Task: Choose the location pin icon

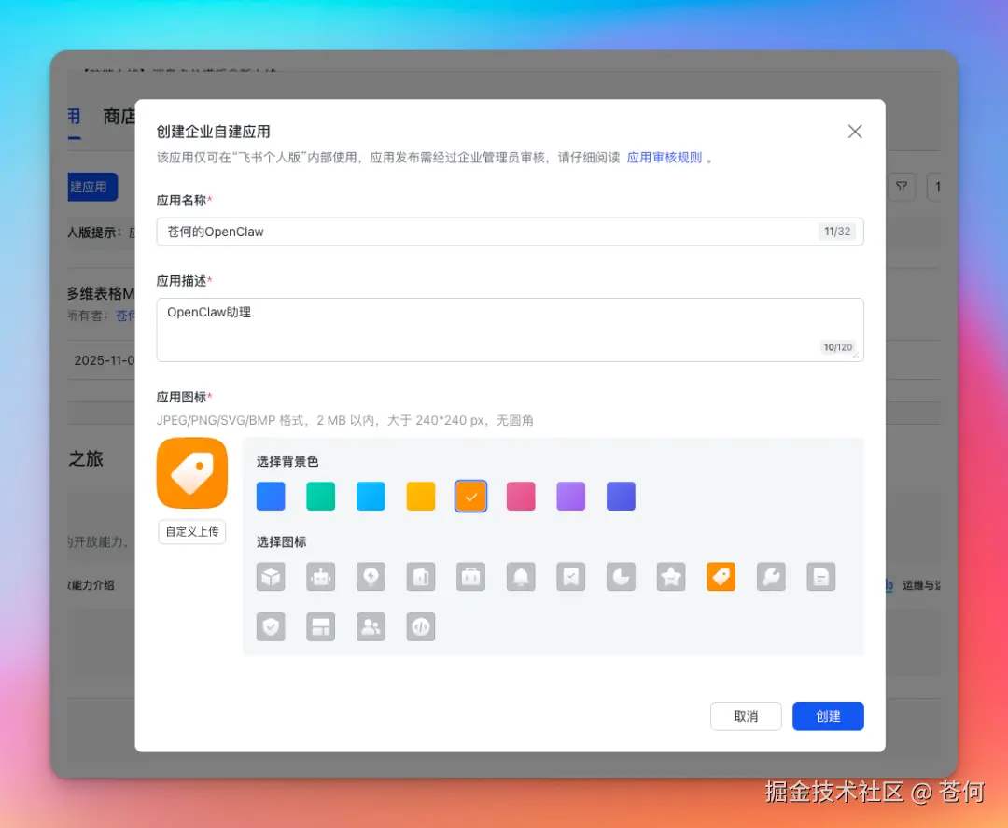Action: [x=371, y=577]
